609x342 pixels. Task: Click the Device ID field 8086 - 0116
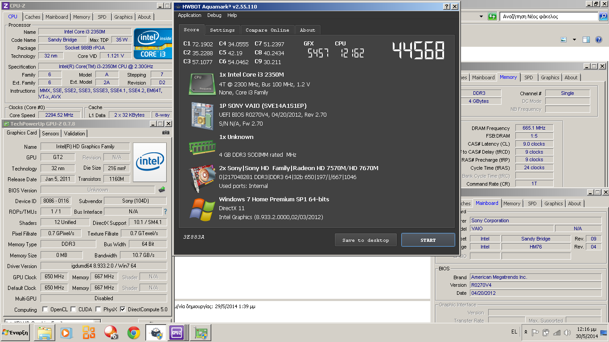tap(56, 201)
